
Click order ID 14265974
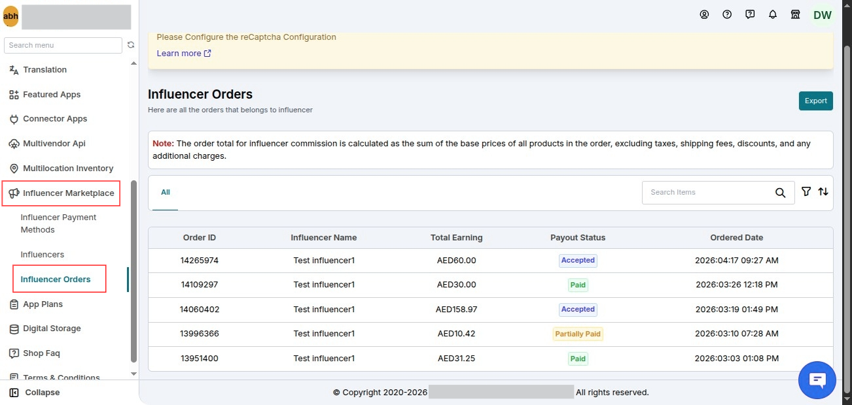[x=200, y=261]
